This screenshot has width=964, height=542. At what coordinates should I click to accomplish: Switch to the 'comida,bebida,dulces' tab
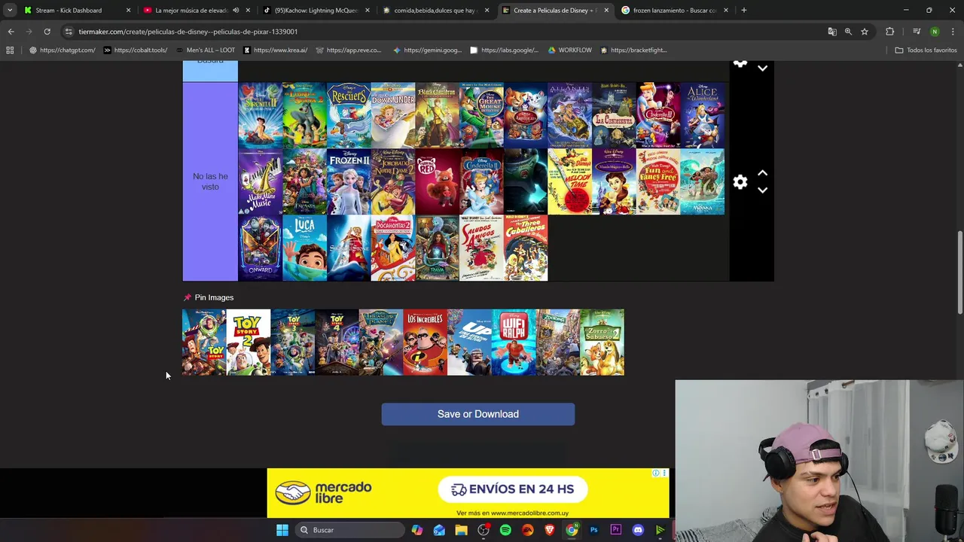click(435, 11)
